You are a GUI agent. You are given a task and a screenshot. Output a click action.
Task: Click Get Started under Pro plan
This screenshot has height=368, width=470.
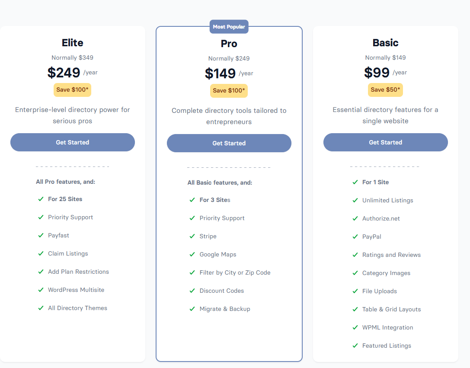(229, 143)
